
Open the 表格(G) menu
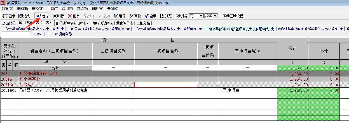38,9
